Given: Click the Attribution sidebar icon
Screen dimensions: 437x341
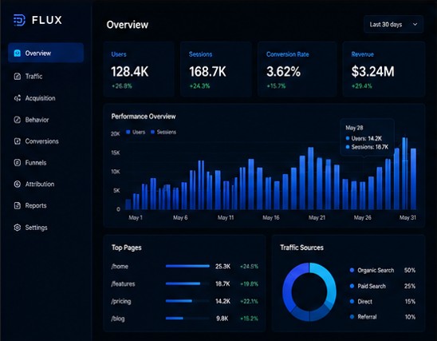Looking at the screenshot, I should 18,184.
